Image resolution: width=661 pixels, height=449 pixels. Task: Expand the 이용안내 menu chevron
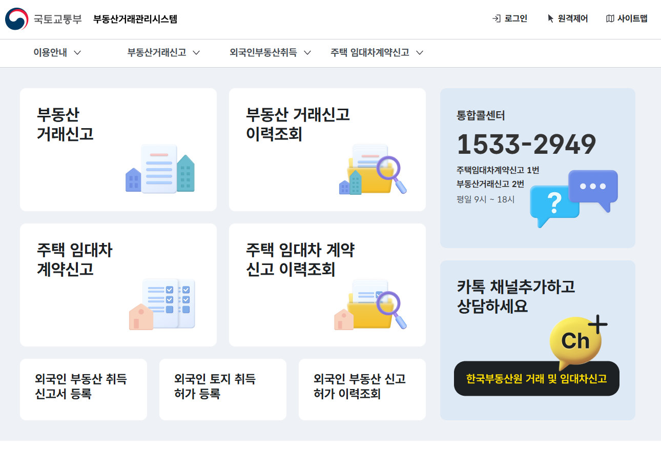pos(77,53)
